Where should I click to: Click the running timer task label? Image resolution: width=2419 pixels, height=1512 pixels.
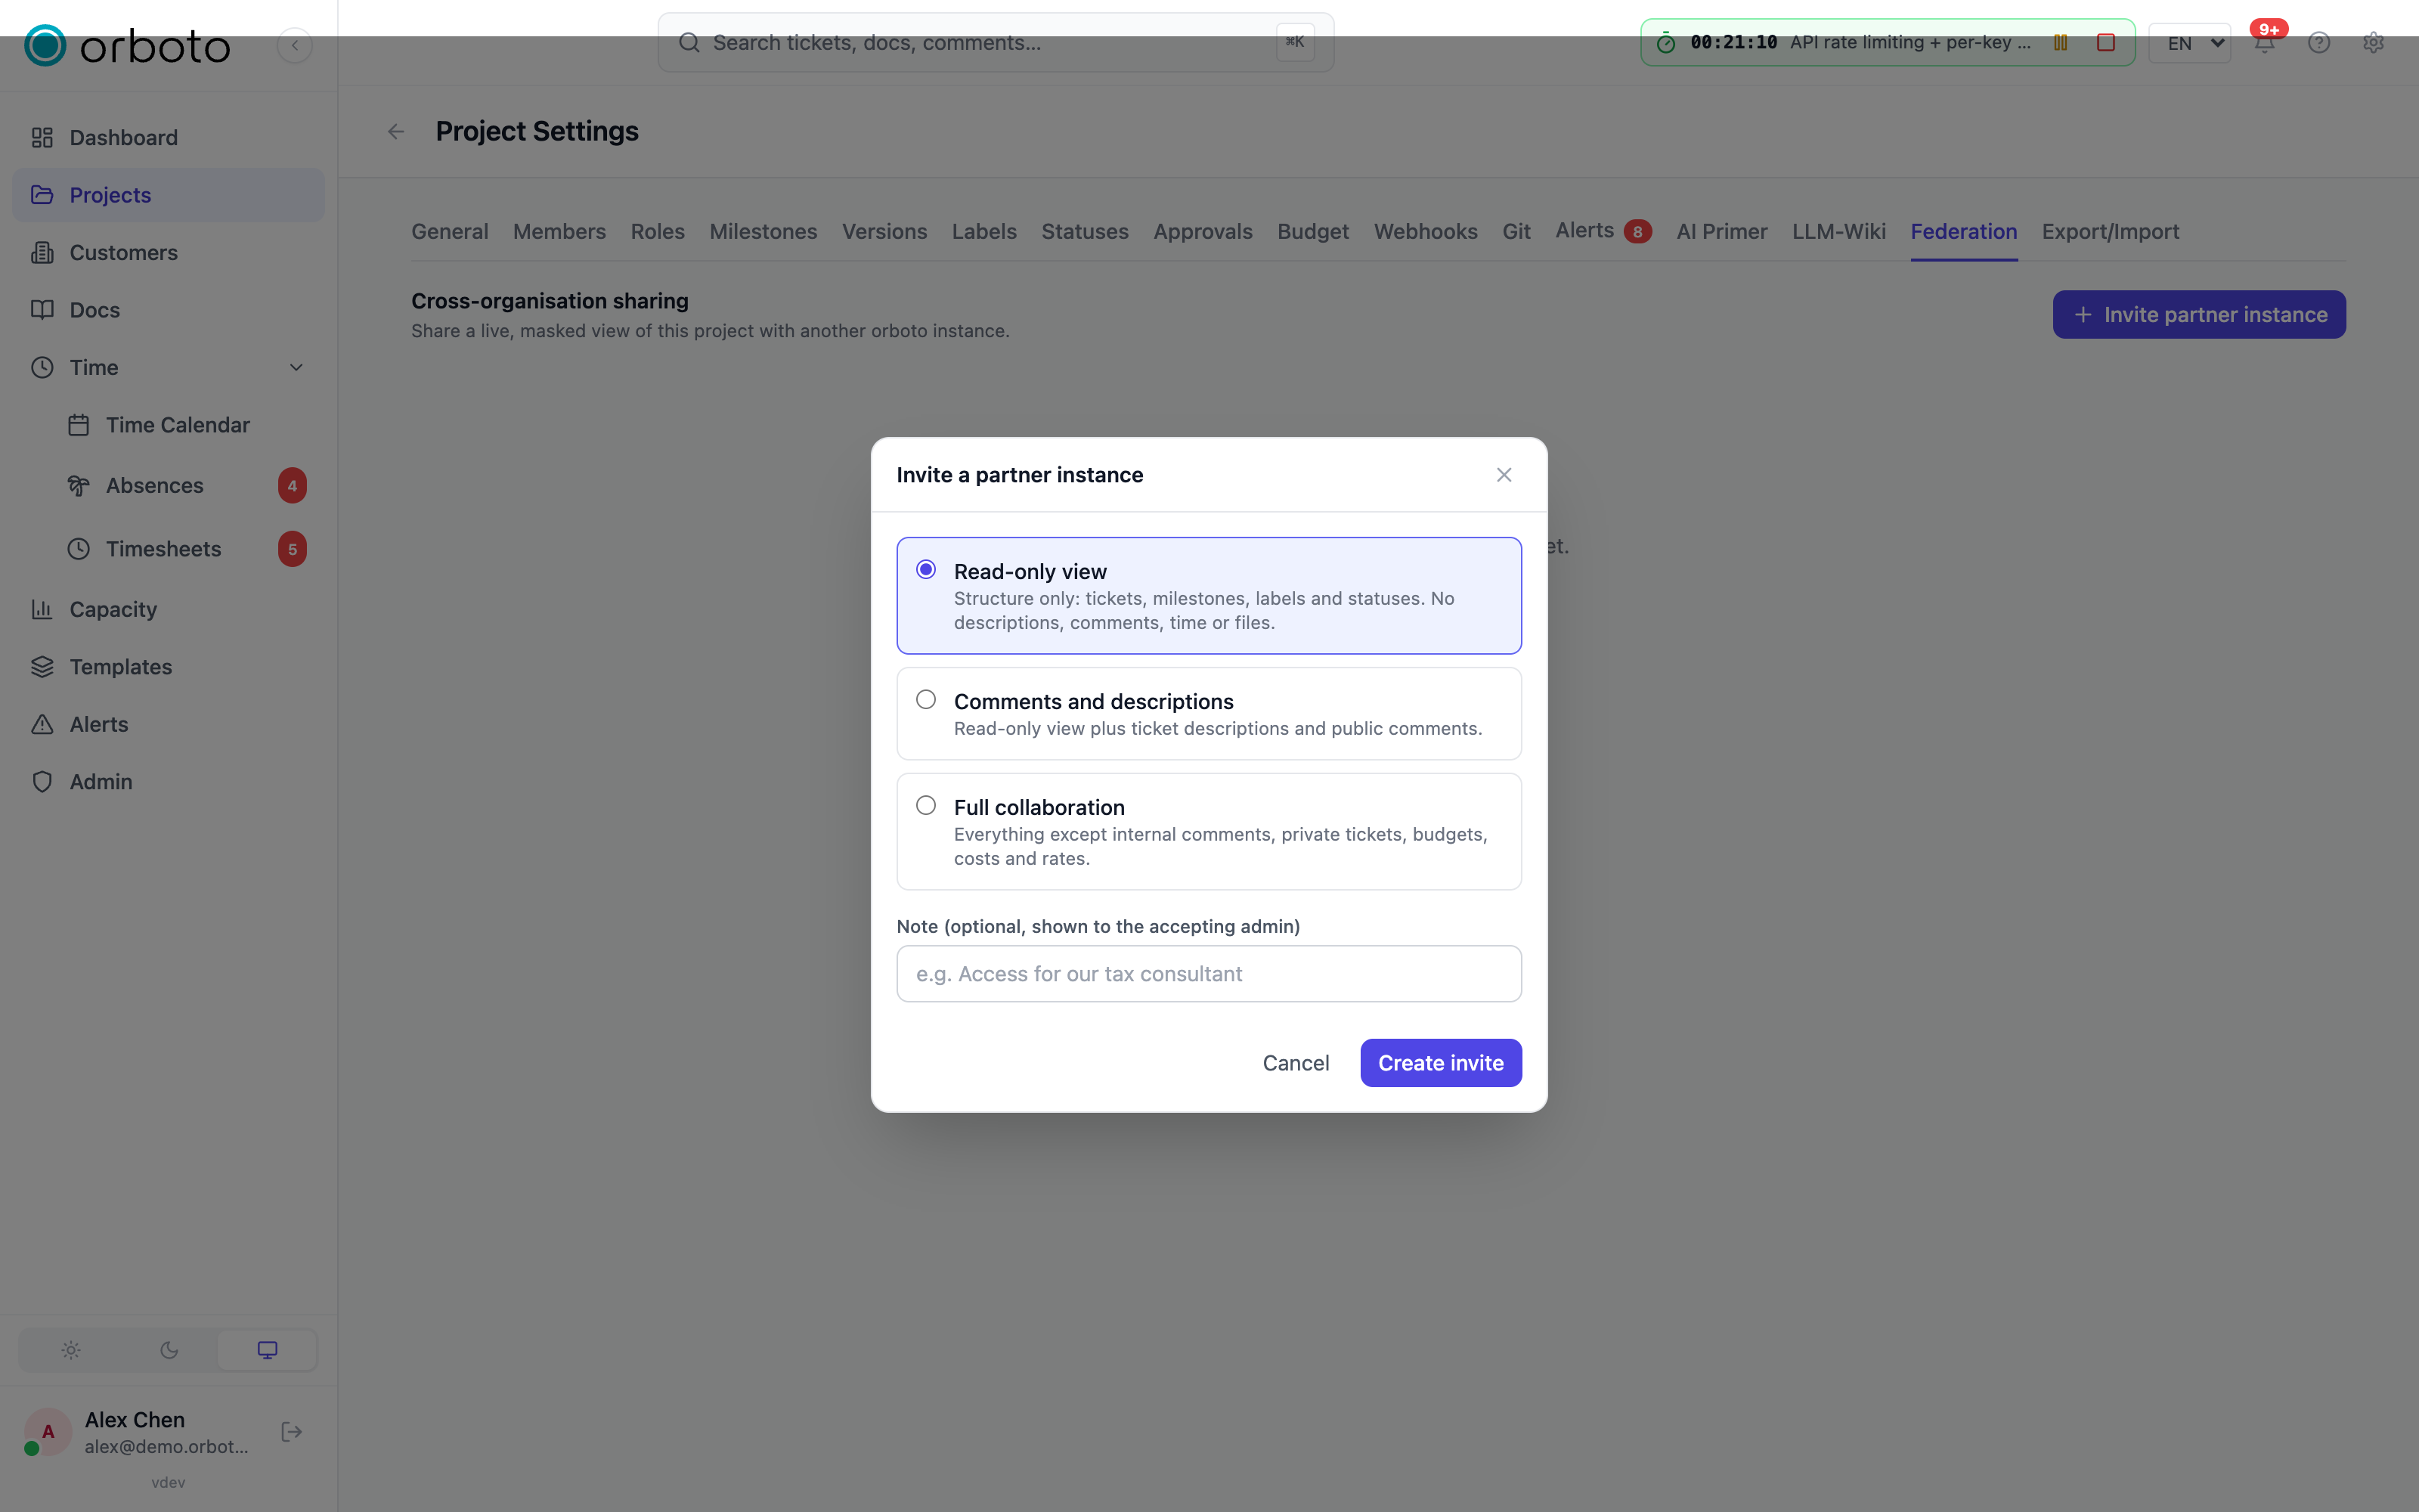pos(1909,42)
